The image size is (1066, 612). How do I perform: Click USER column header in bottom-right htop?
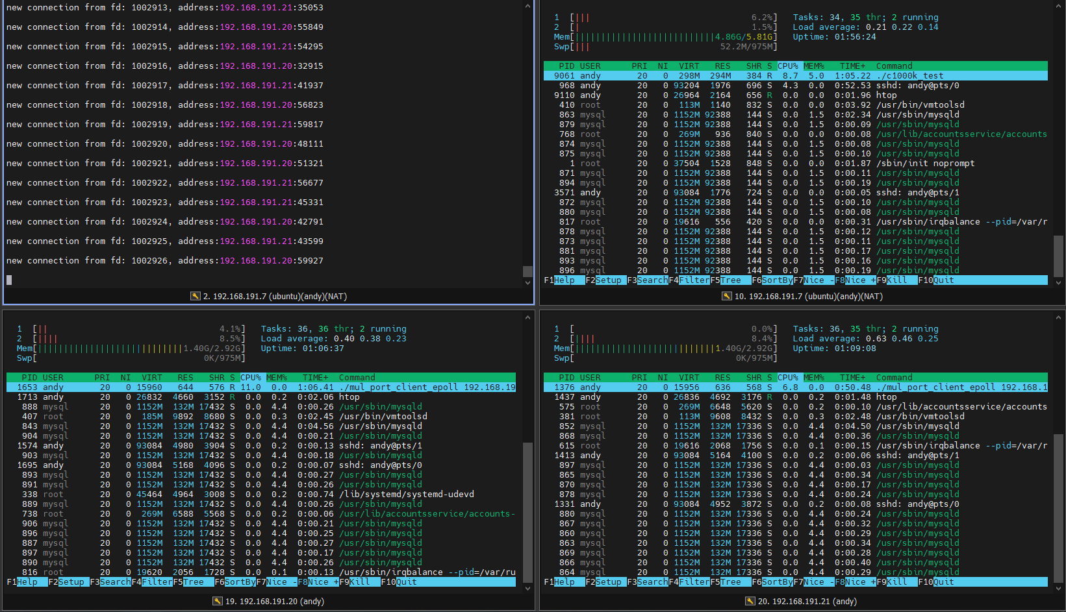tap(590, 378)
